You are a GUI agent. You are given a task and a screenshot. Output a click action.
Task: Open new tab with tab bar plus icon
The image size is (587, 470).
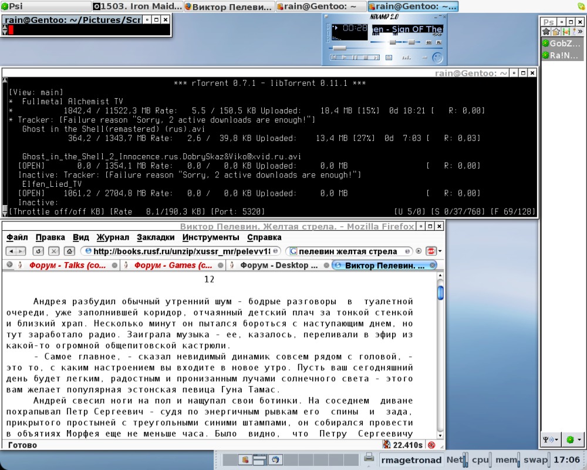(x=9, y=265)
